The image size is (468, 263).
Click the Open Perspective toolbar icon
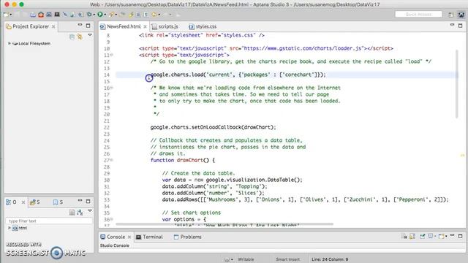(x=451, y=15)
